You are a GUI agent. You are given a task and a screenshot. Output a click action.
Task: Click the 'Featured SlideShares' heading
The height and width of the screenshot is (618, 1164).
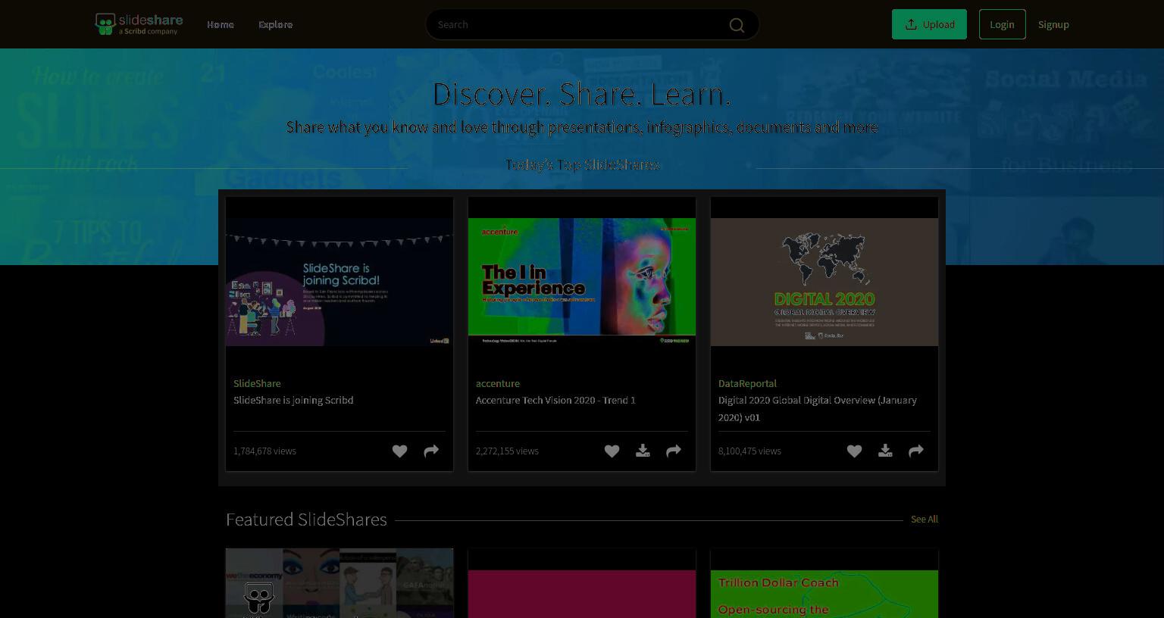click(x=306, y=520)
